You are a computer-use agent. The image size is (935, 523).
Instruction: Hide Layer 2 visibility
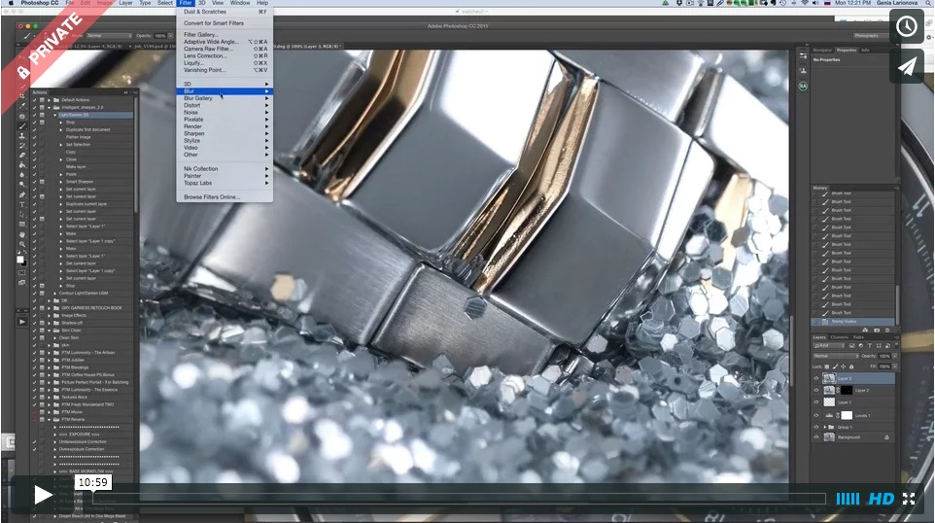816,391
